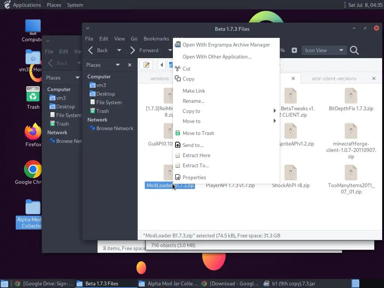Select TooManyItems2011_07_01.zip file
Screen dimensions: 384x288
click(351, 179)
